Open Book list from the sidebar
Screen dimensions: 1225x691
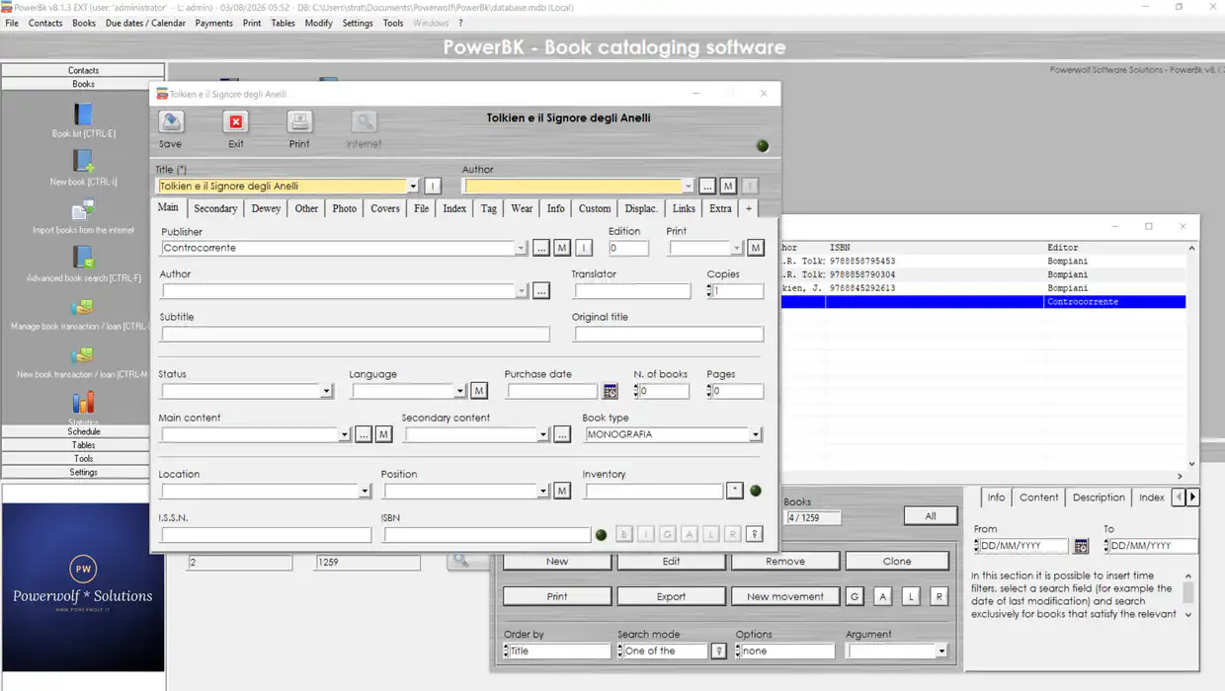click(83, 115)
